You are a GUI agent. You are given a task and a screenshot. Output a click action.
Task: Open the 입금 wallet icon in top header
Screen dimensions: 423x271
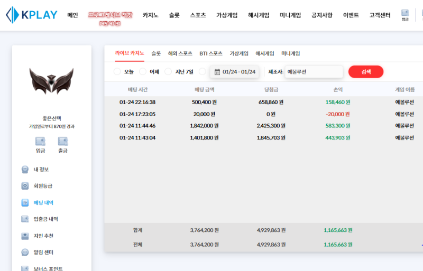(x=405, y=14)
